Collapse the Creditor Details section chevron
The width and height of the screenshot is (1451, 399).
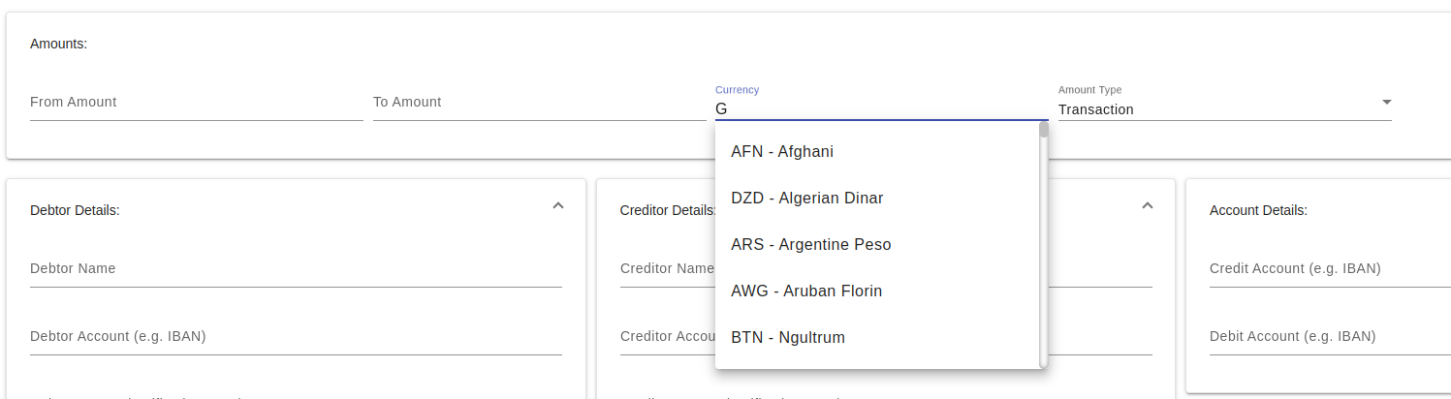[1147, 206]
